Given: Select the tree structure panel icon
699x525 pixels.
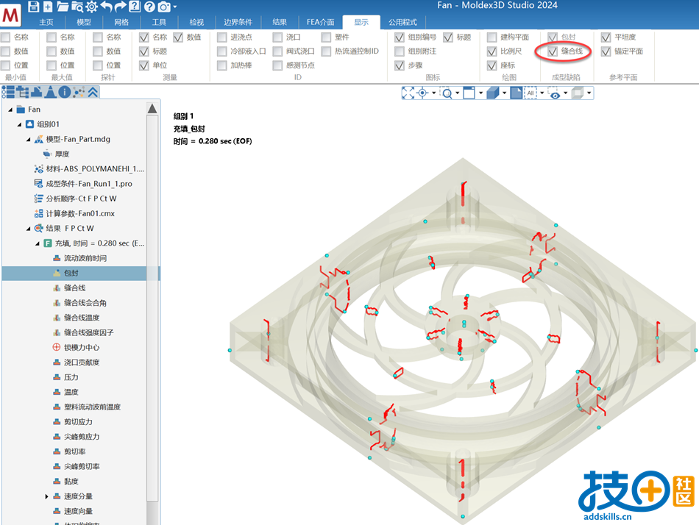Looking at the screenshot, I should point(22,92).
